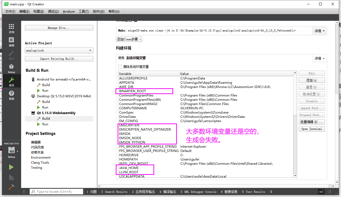
Task: Collapse the build environment 详情 section
Action: pyautogui.click(x=319, y=58)
